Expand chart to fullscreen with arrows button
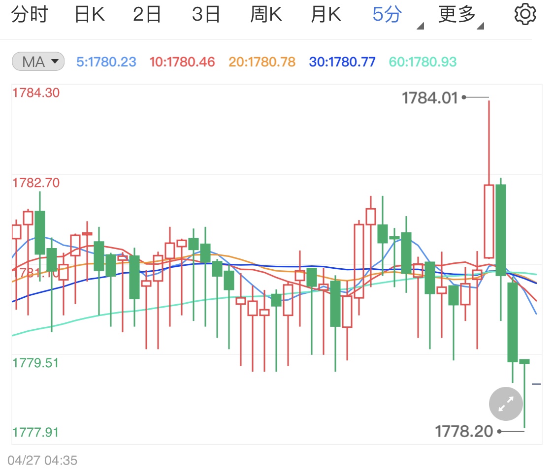Viewport: 554px width, 475px height. coord(506,404)
